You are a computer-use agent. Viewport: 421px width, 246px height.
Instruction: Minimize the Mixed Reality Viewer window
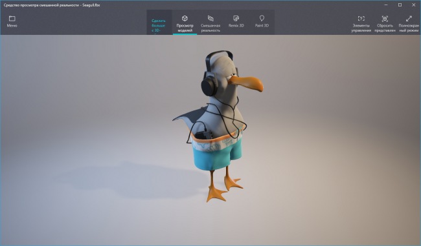tap(386, 5)
